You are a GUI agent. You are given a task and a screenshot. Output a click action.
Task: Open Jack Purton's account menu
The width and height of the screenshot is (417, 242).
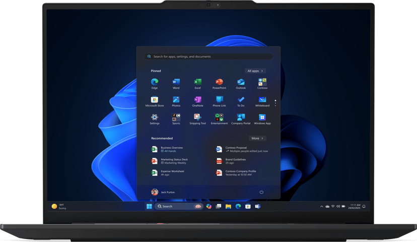[163, 192]
